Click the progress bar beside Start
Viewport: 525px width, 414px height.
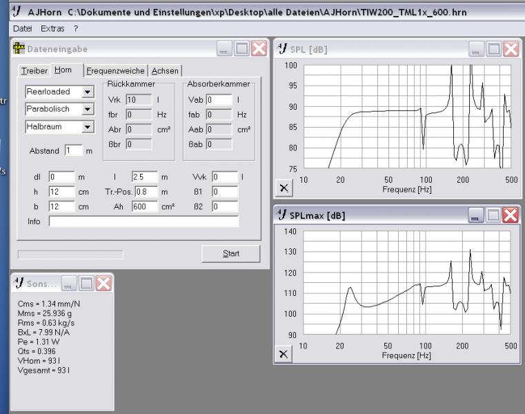[x=70, y=254]
